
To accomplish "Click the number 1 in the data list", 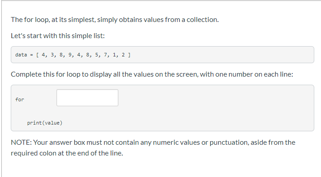I will tap(114, 55).
